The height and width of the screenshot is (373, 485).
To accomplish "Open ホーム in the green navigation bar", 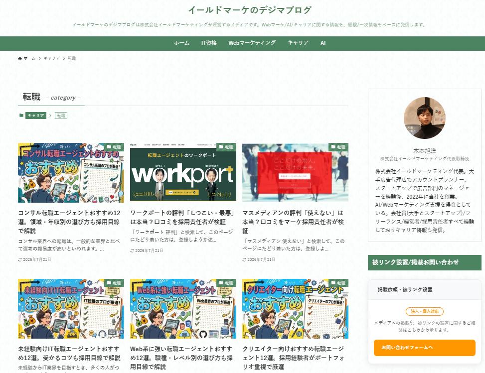I will (x=181, y=43).
